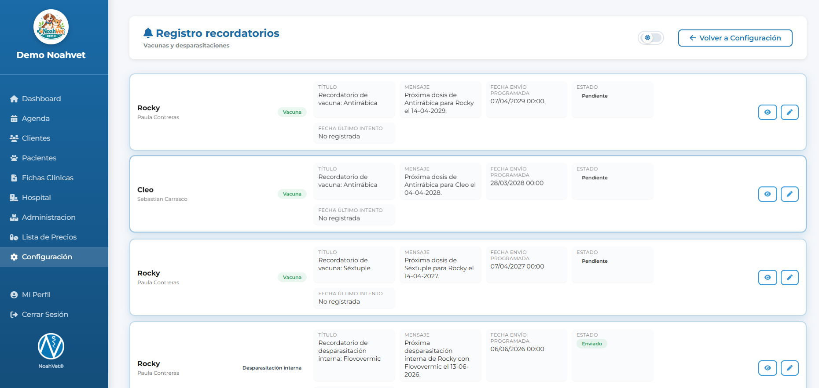Toggle the switch next to Volver a Configuración
This screenshot has height=388, width=819.
[x=651, y=38]
